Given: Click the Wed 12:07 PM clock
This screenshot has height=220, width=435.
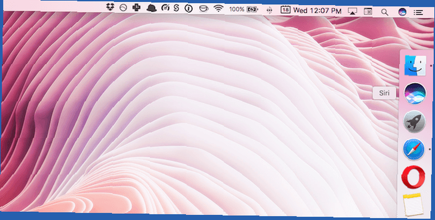Looking at the screenshot, I should click(317, 11).
